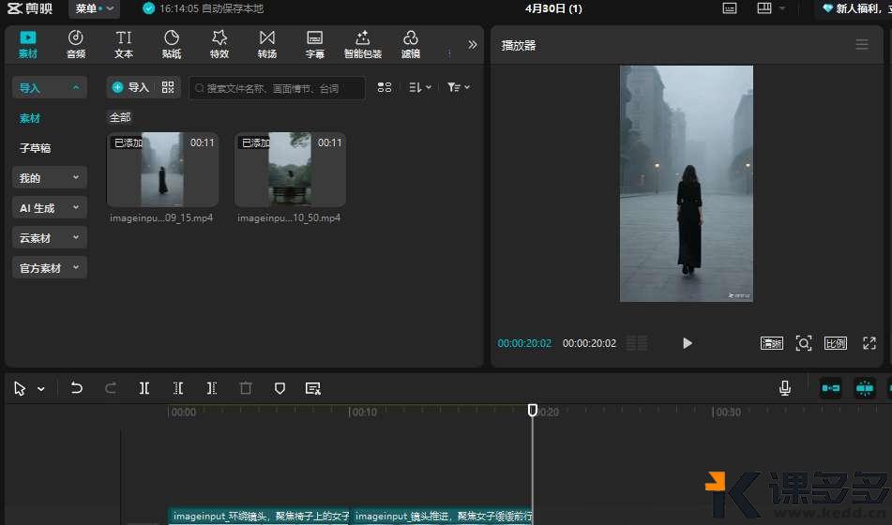Click the 比例 aspect ratio button
Screen dimensions: 892x525
[x=835, y=343]
